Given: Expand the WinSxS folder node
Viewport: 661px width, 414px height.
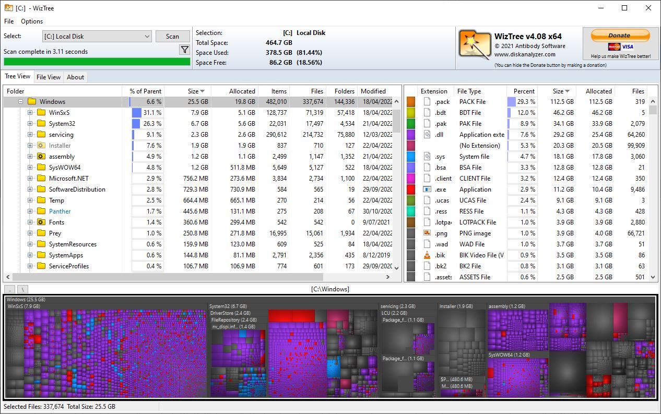Looking at the screenshot, I should (30, 113).
